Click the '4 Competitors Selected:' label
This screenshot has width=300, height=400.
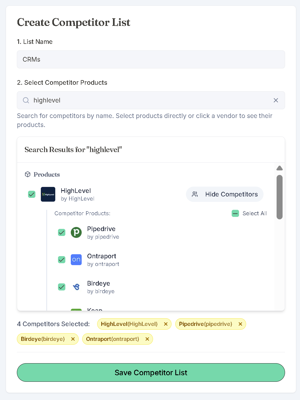[x=53, y=324]
